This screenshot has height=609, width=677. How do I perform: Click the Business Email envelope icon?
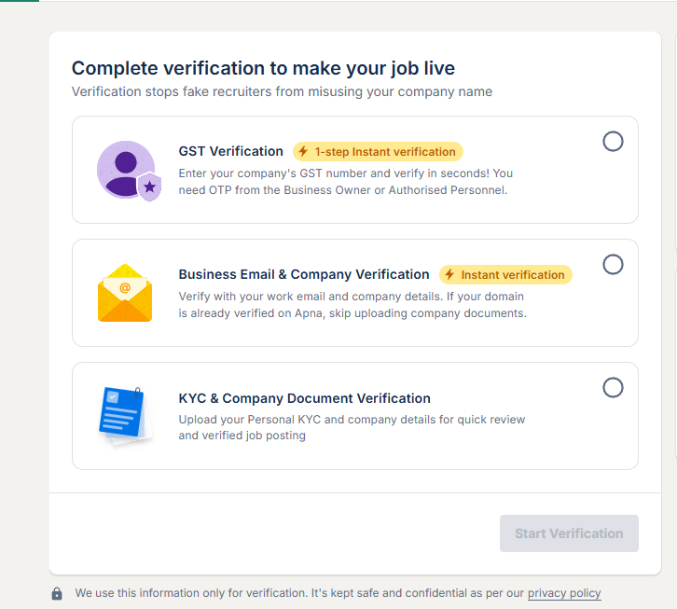(x=125, y=293)
